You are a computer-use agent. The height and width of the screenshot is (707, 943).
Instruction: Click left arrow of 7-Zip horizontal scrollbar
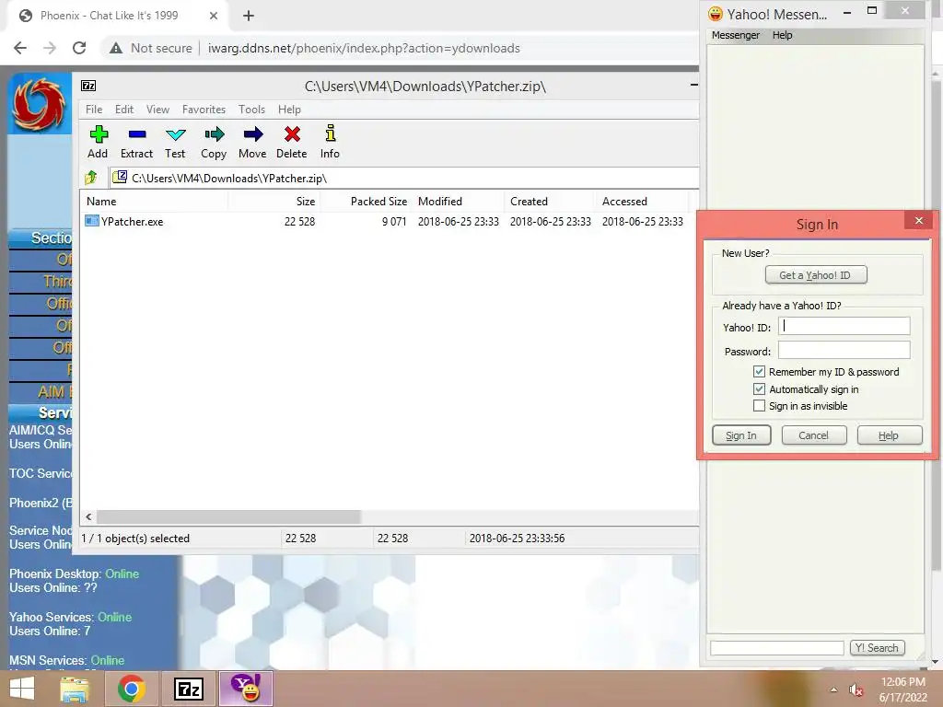pos(88,517)
